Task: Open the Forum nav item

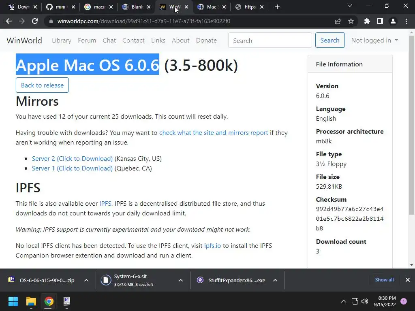Action: coord(87,40)
